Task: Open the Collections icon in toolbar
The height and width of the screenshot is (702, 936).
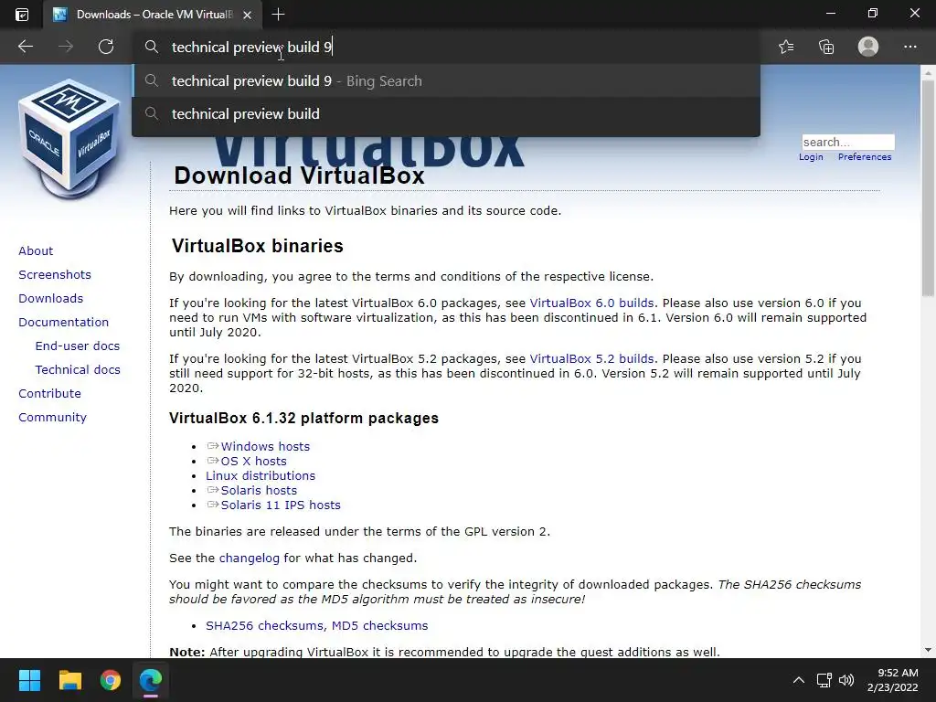Action: tap(826, 47)
